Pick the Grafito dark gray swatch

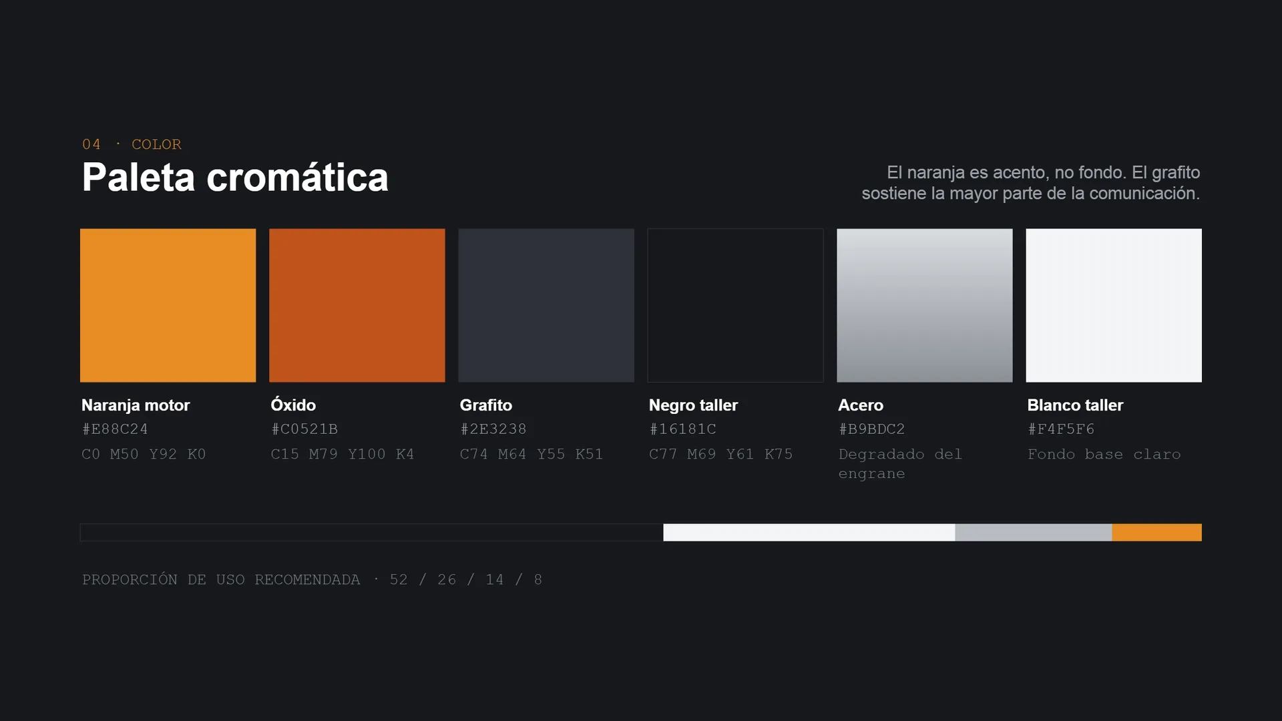pos(546,305)
